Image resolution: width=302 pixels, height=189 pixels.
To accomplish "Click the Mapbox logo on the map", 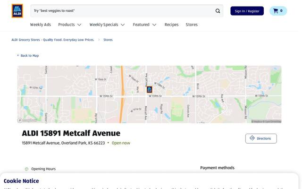I will coord(27,120).
